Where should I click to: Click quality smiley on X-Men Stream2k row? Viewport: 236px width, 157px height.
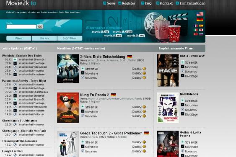pos(144,69)
